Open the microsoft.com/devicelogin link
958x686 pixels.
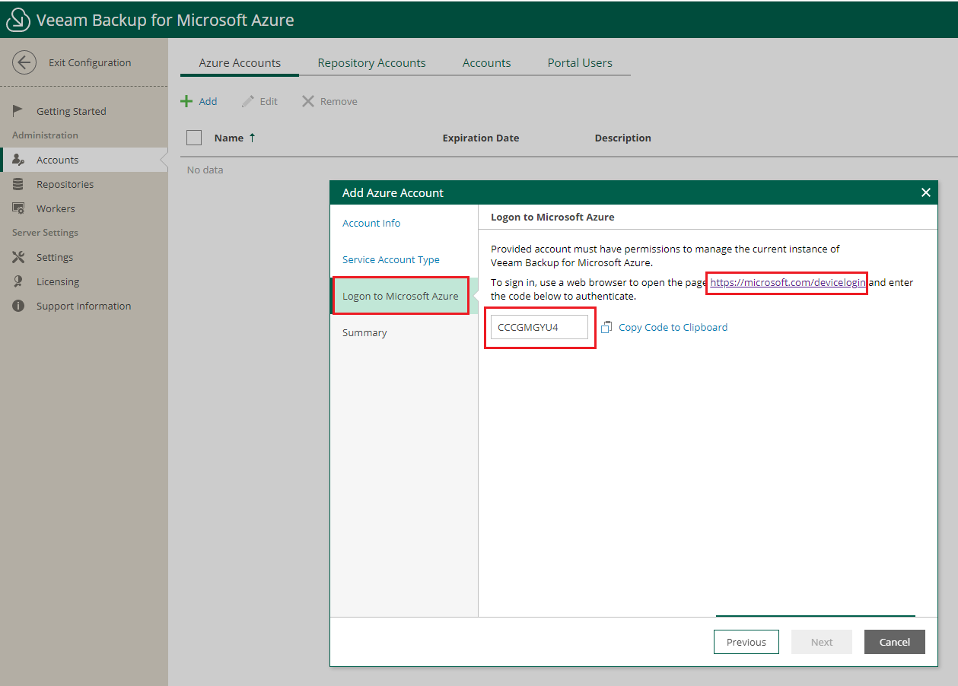786,282
